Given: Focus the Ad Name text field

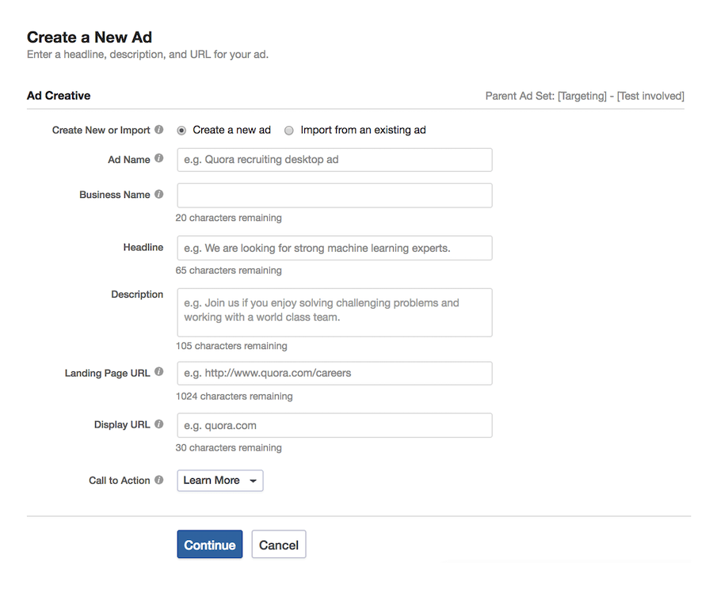Looking at the screenshot, I should click(x=334, y=159).
